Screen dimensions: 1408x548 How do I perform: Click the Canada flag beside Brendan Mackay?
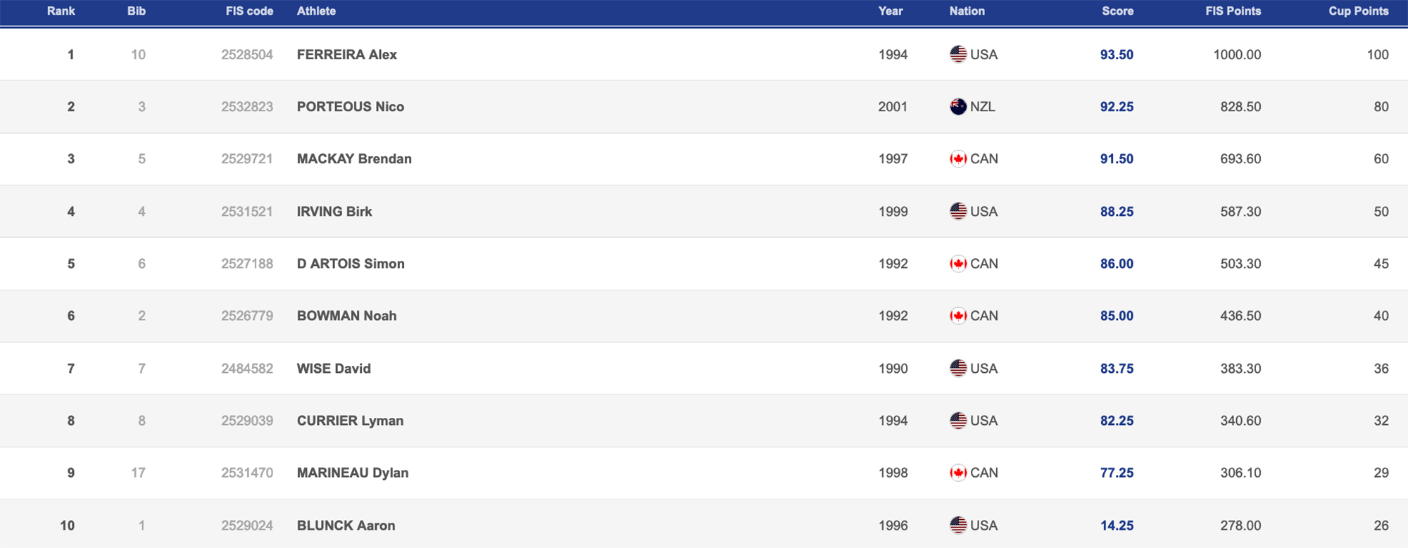[958, 159]
